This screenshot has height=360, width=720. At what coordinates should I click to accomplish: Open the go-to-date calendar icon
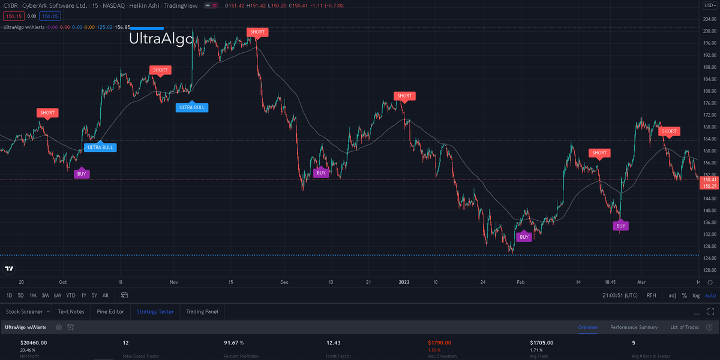tap(124, 295)
